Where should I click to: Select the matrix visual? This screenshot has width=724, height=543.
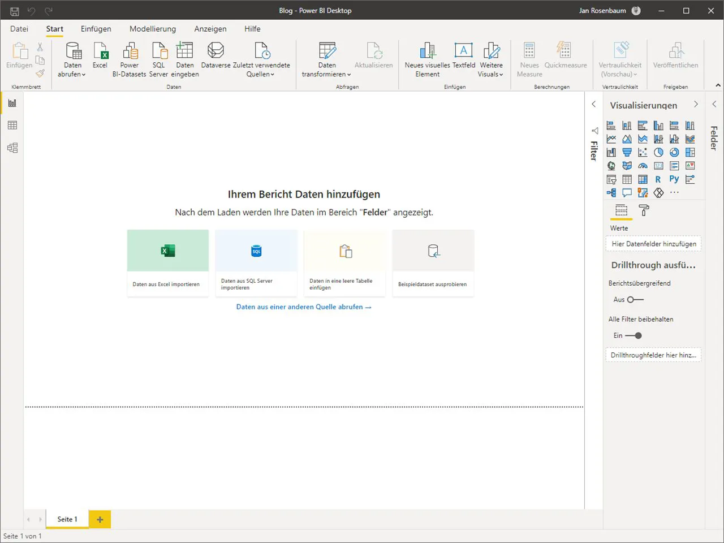pyautogui.click(x=643, y=179)
